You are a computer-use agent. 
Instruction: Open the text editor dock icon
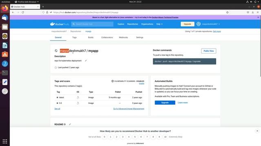[x=5, y=82]
